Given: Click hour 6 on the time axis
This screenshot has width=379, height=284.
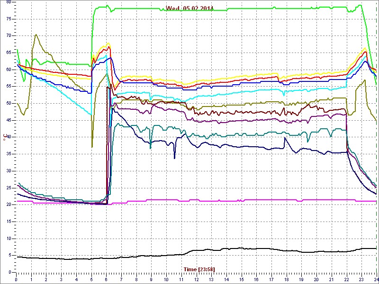Looking at the screenshot, I should pyautogui.click(x=106, y=279).
